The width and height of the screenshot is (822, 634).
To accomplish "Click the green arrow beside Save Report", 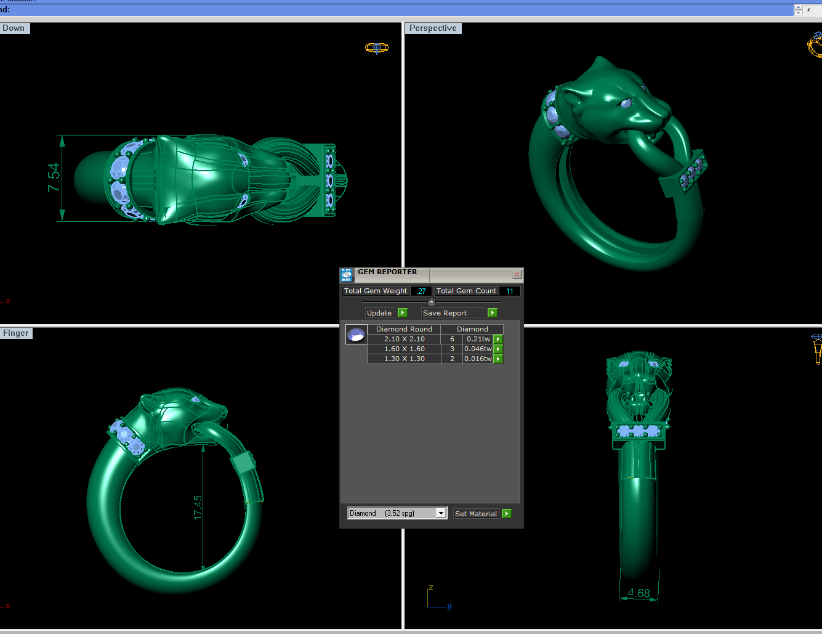I will tap(493, 313).
